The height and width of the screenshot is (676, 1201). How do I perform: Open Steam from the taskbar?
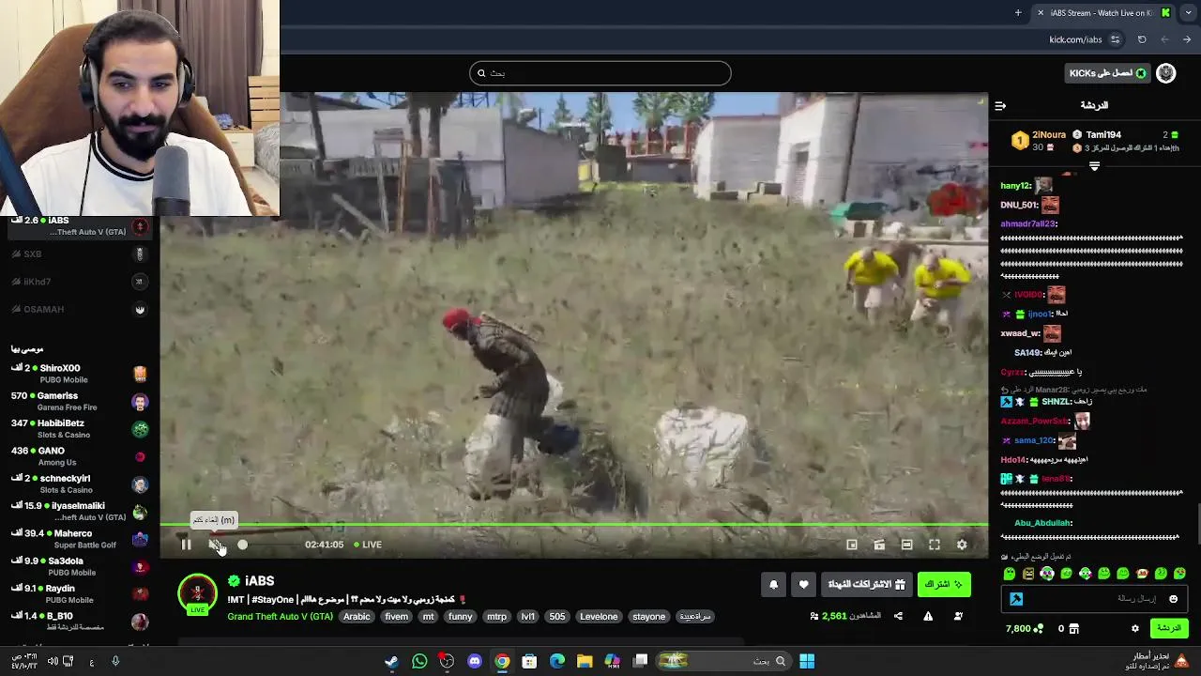pos(391,661)
